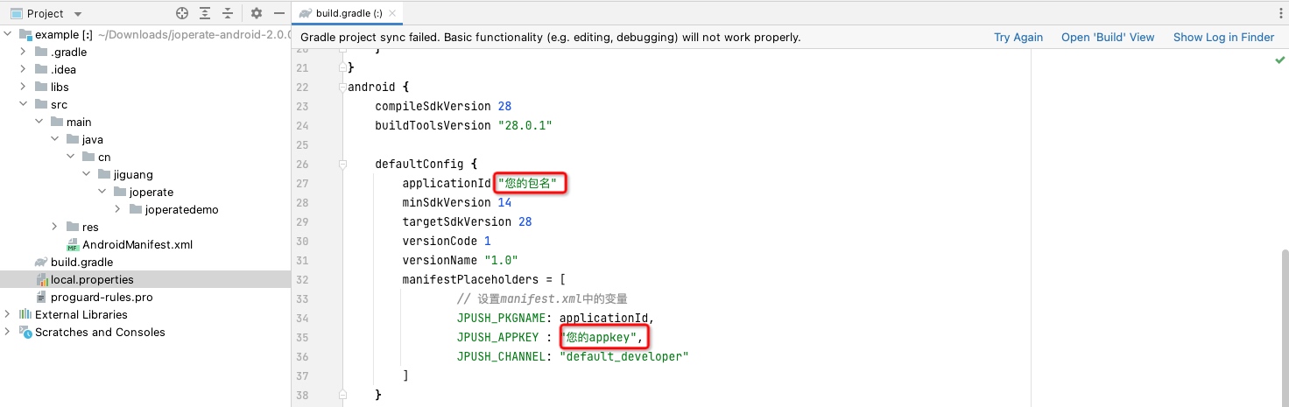The width and height of the screenshot is (1289, 407).
Task: Click the locate/select opened file target icon
Action: (182, 13)
